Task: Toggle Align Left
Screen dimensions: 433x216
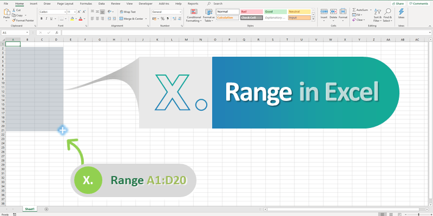Action: [x=93, y=19]
